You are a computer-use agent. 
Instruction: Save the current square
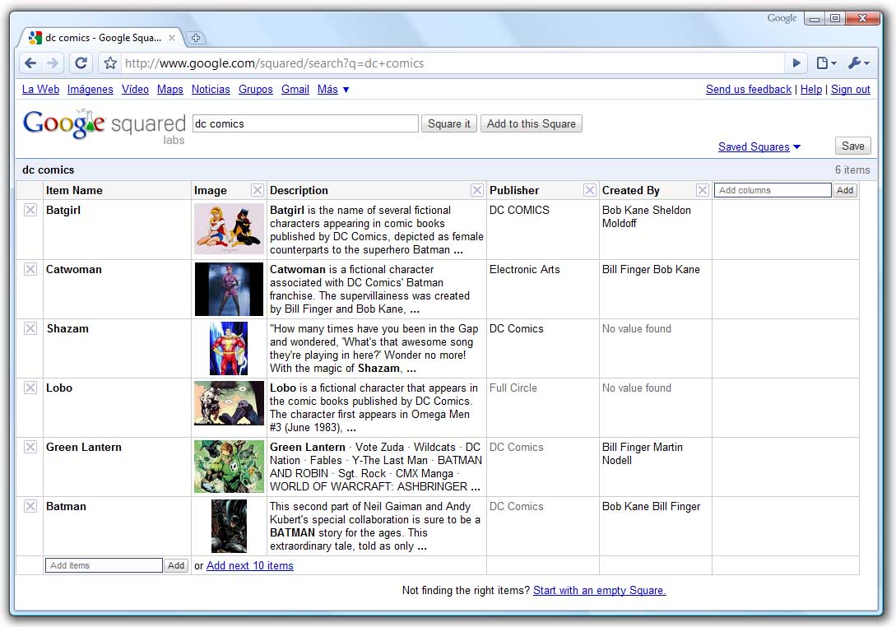[x=853, y=146]
